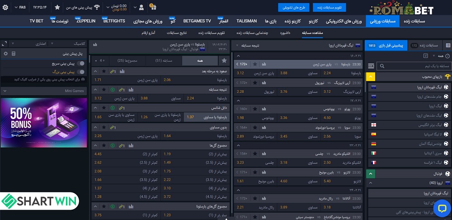Open the نتیجه مسابقه market dropdown
Image resolution: width=452 pixels, height=220 pixels.
click(x=248, y=45)
